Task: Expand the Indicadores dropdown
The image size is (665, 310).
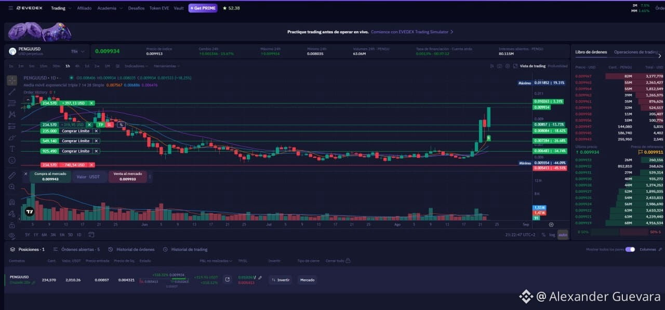Action: [136, 66]
